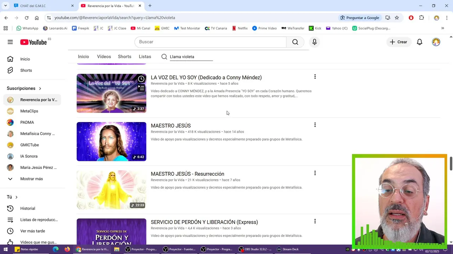Play the Resurrección 22:23 thumbnail

click(111, 190)
